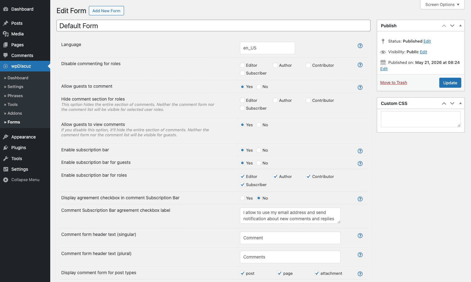Open help icon for Language option
This screenshot has height=282, width=471.
360,46
